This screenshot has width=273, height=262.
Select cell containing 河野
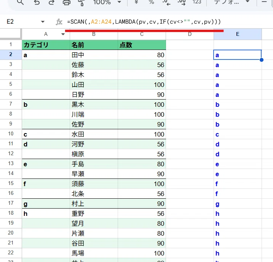coord(94,144)
